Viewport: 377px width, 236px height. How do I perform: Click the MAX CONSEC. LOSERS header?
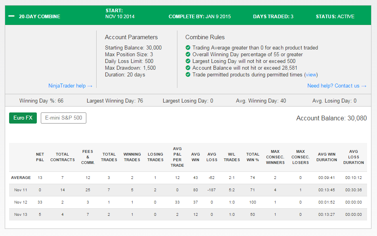(x=301, y=157)
